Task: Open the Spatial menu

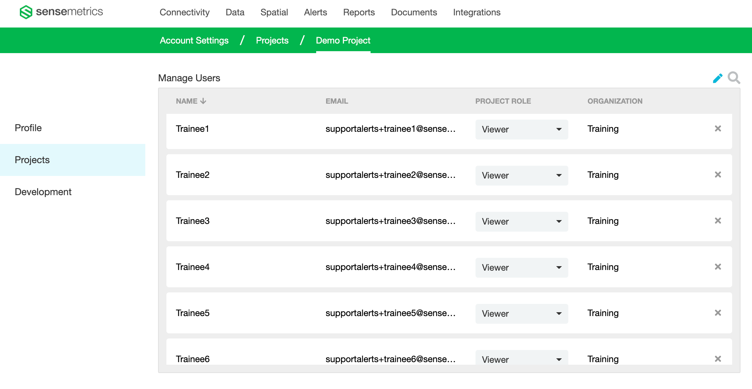Action: [x=274, y=12]
